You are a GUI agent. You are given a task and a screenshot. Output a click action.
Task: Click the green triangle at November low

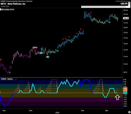coord(10,73)
